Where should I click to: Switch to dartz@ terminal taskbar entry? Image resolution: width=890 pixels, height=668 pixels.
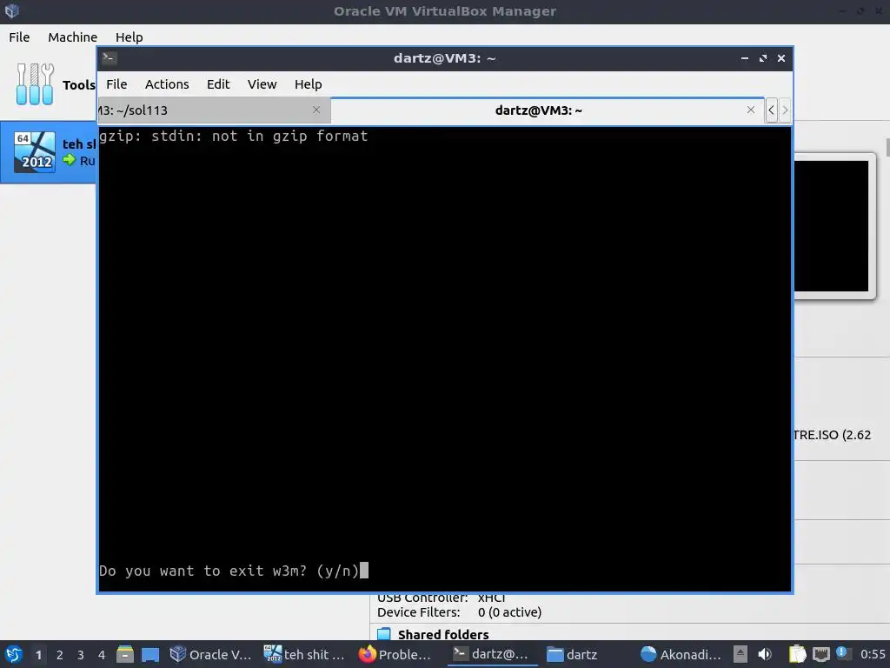(492, 654)
